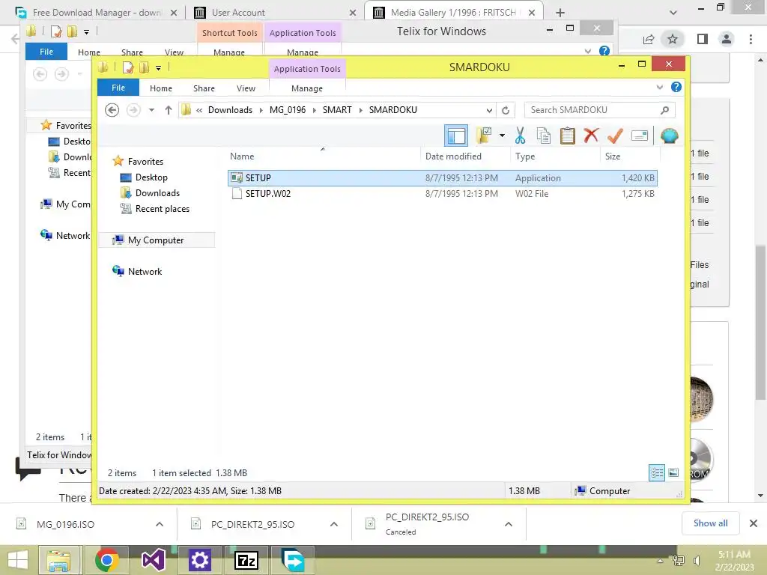Select My Computer in SMARDOKU navigation pane
The image size is (767, 575).
point(156,240)
